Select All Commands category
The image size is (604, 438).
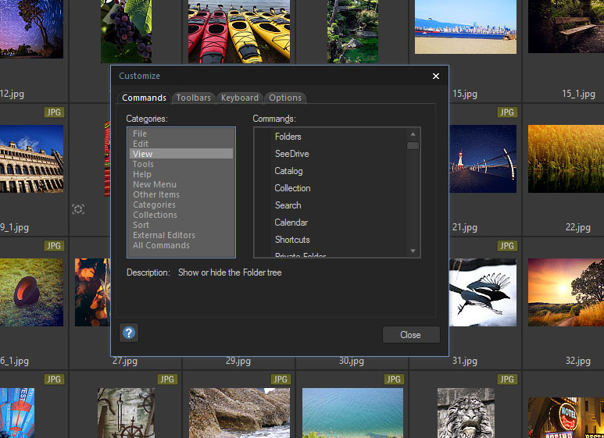point(181,245)
